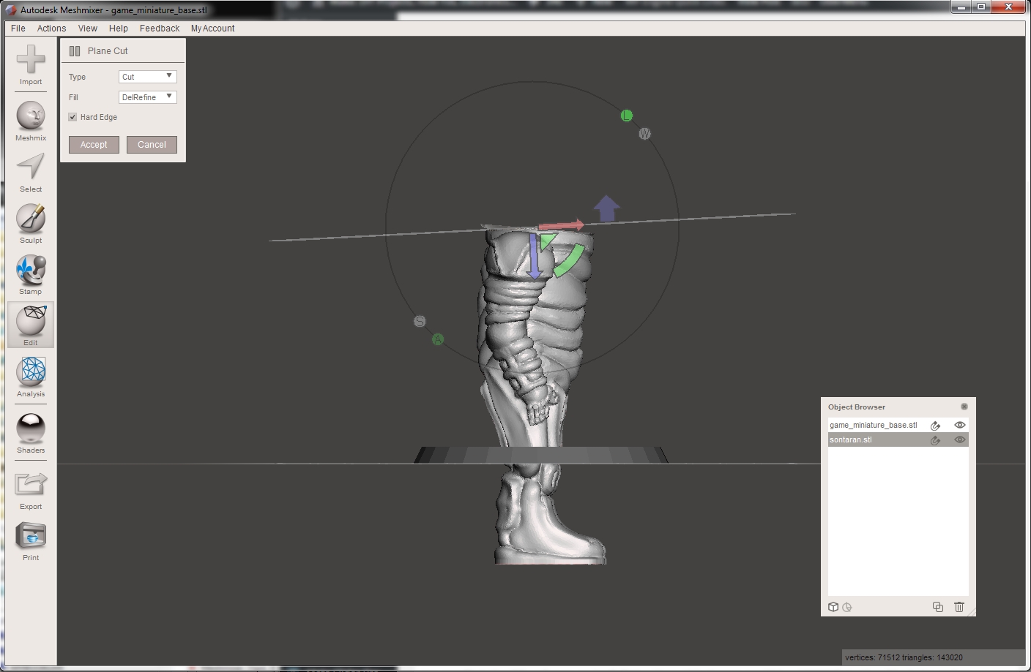The width and height of the screenshot is (1031, 672).
Task: Minimize the Meshmixer window
Action: pos(961,7)
